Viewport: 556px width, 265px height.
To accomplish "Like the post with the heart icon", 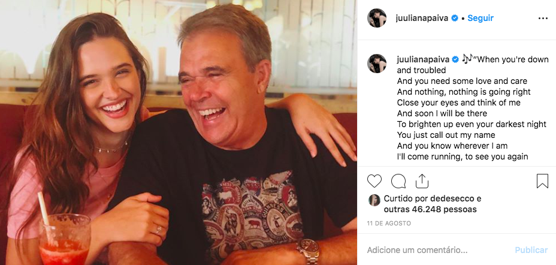I will pos(374,181).
